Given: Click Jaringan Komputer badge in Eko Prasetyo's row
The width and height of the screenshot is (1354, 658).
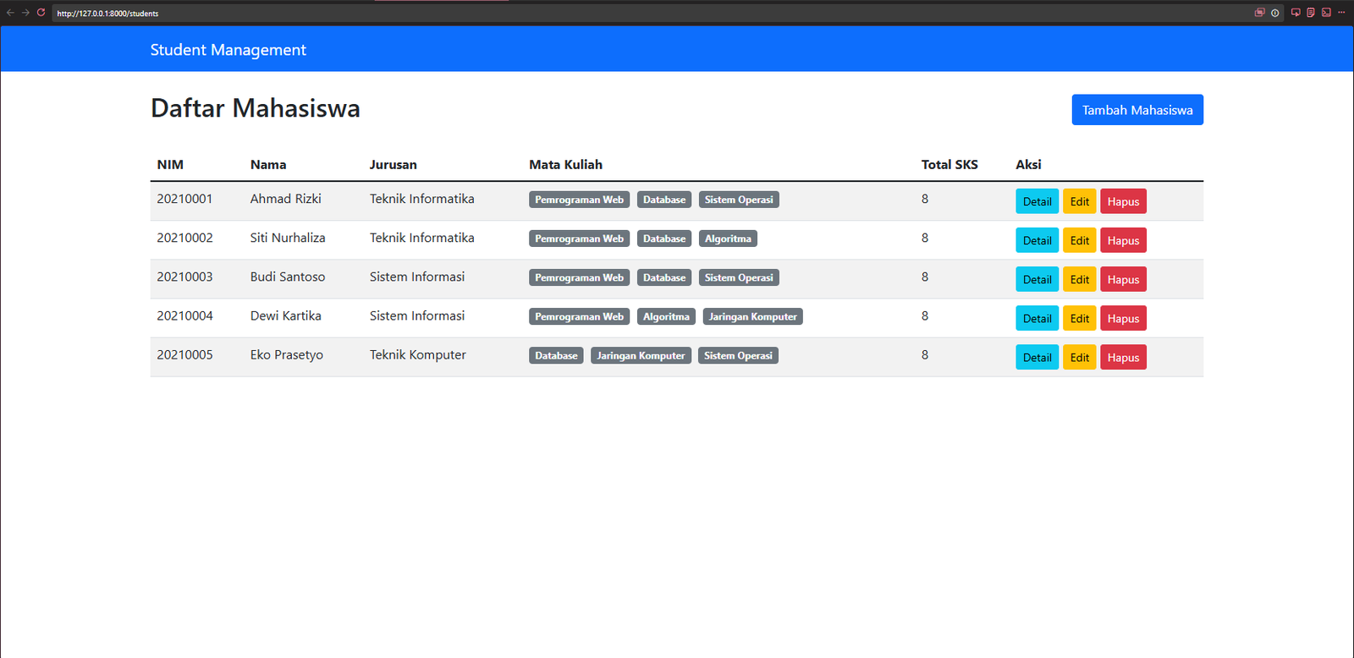Looking at the screenshot, I should pyautogui.click(x=641, y=355).
